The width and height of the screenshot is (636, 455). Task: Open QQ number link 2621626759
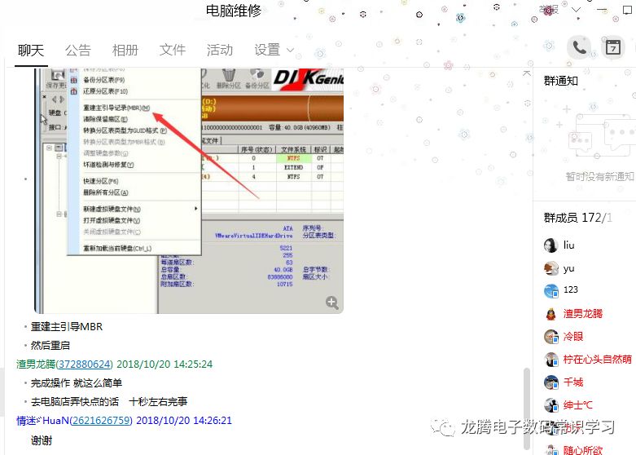coord(101,421)
